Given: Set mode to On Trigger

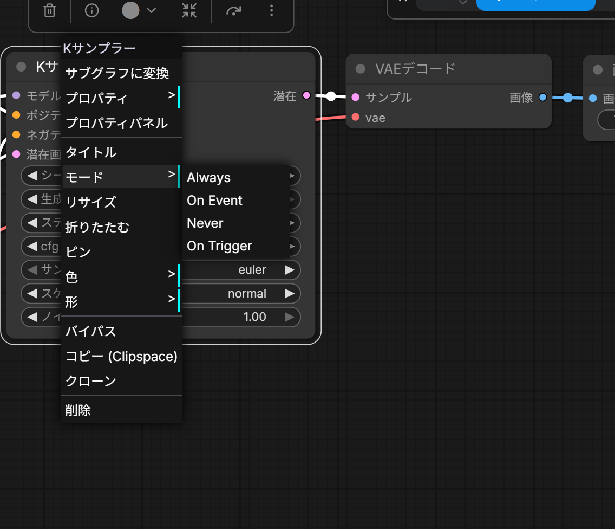Looking at the screenshot, I should [236, 246].
